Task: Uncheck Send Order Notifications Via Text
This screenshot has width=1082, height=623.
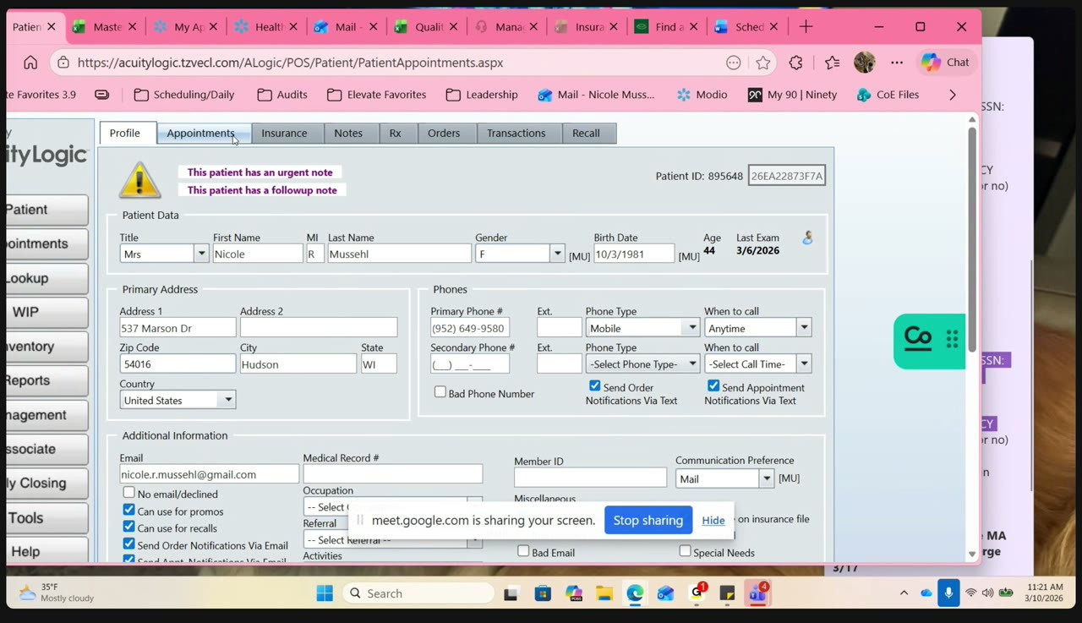Action: click(595, 385)
